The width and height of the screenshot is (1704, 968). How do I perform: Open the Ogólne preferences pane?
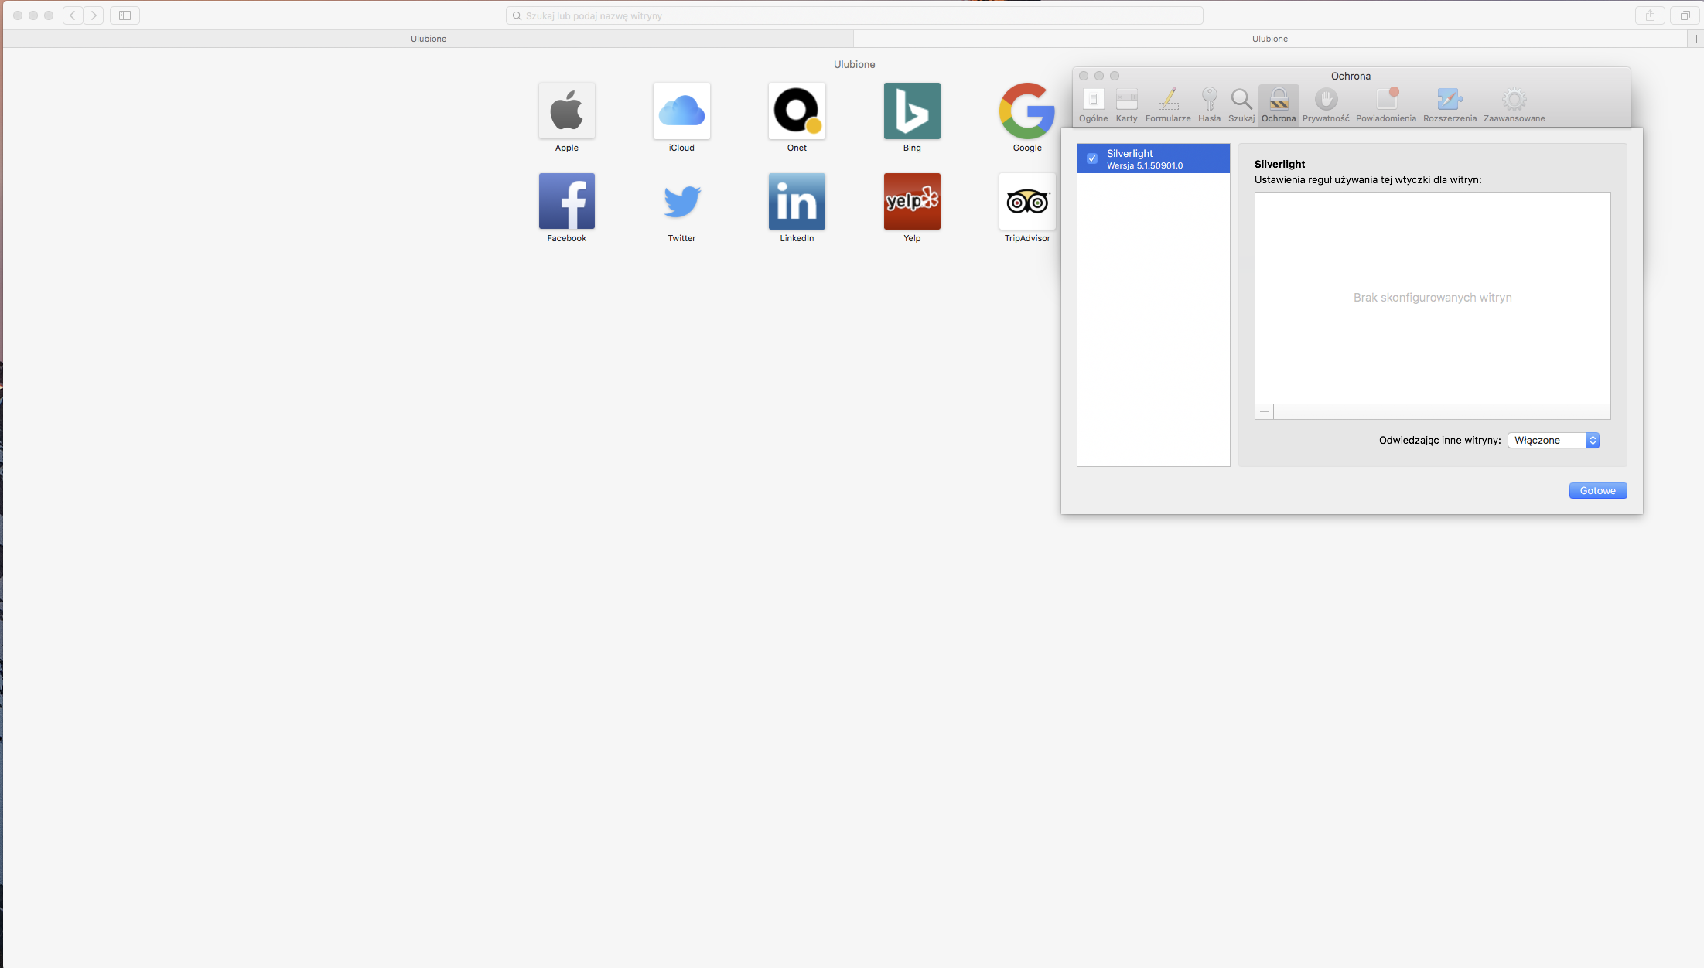[1093, 105]
